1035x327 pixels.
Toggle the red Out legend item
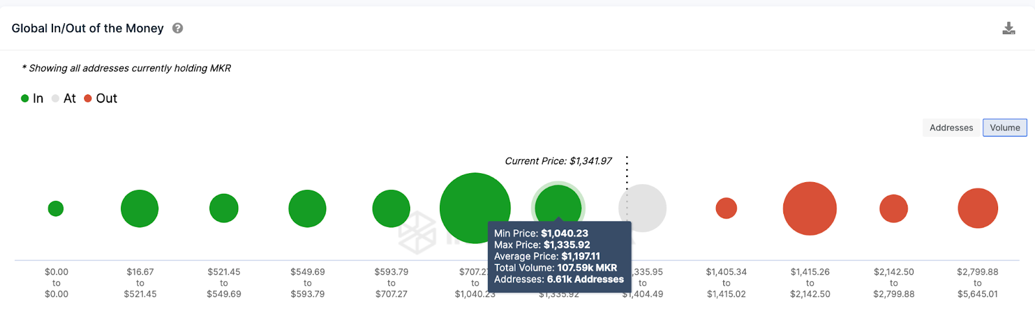(101, 98)
